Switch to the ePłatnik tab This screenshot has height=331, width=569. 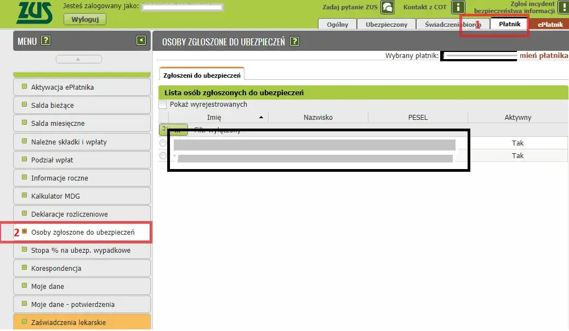tap(550, 24)
